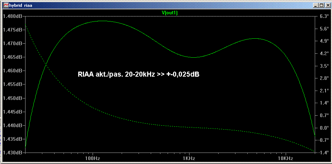Click the -1.4° label on phase axis

coord(324,153)
